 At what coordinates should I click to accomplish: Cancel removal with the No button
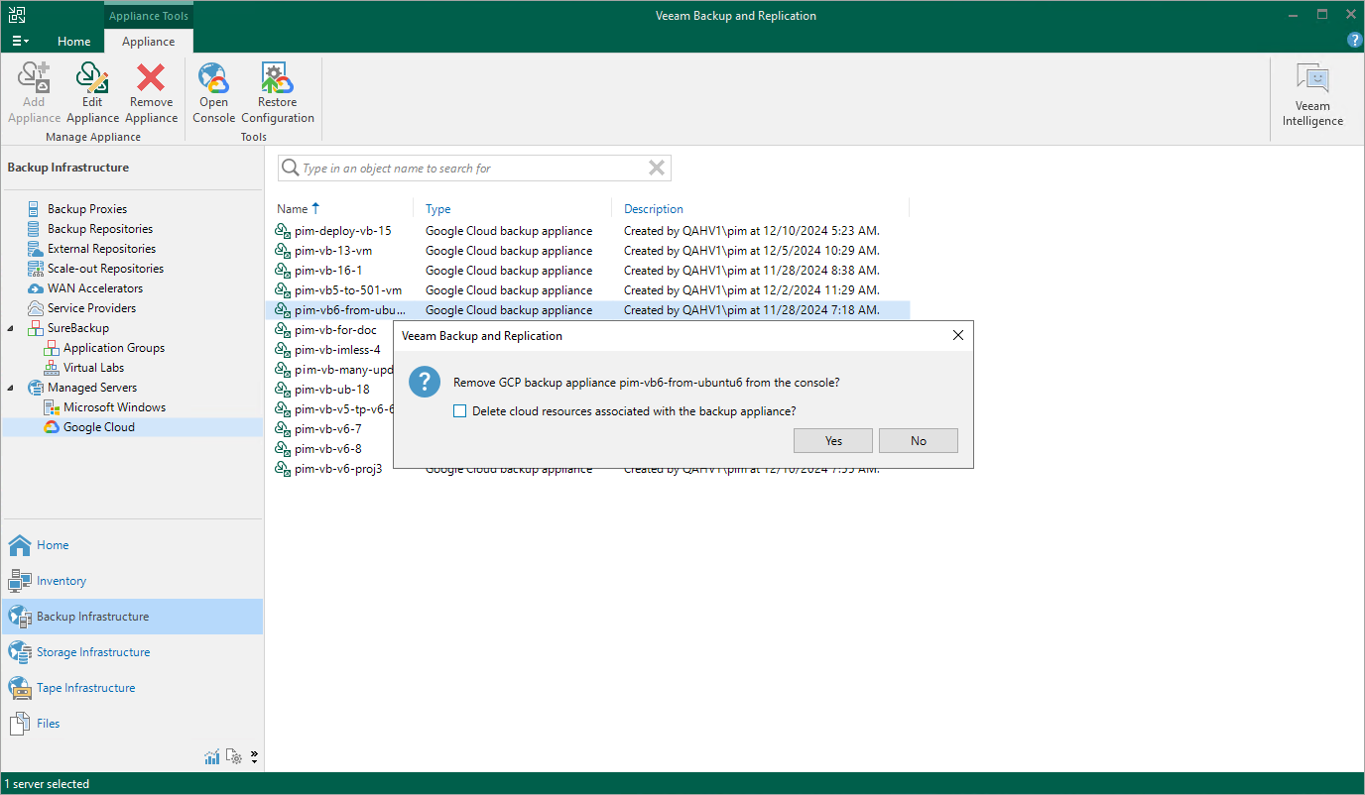point(919,441)
